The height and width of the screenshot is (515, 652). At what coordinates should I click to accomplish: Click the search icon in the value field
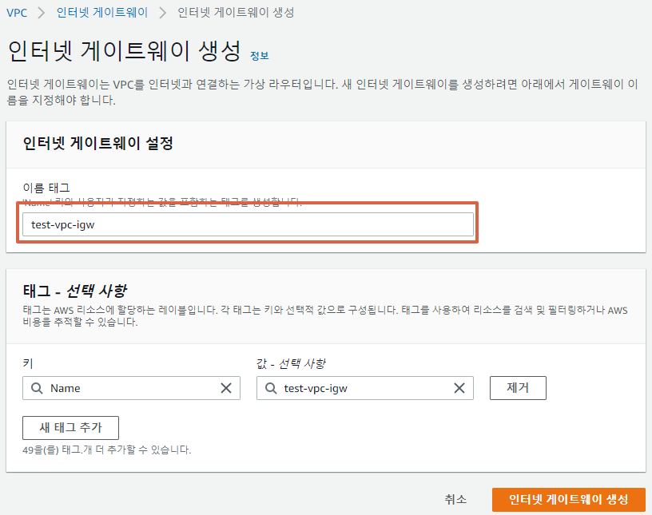click(x=271, y=388)
